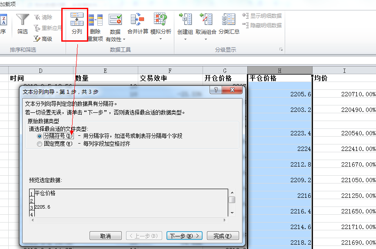Image resolution: width=376 pixels, height=249 pixels.
Task: Open the Add-ins (加载项) ribbon tab
Action: pyautogui.click(x=8, y=4)
